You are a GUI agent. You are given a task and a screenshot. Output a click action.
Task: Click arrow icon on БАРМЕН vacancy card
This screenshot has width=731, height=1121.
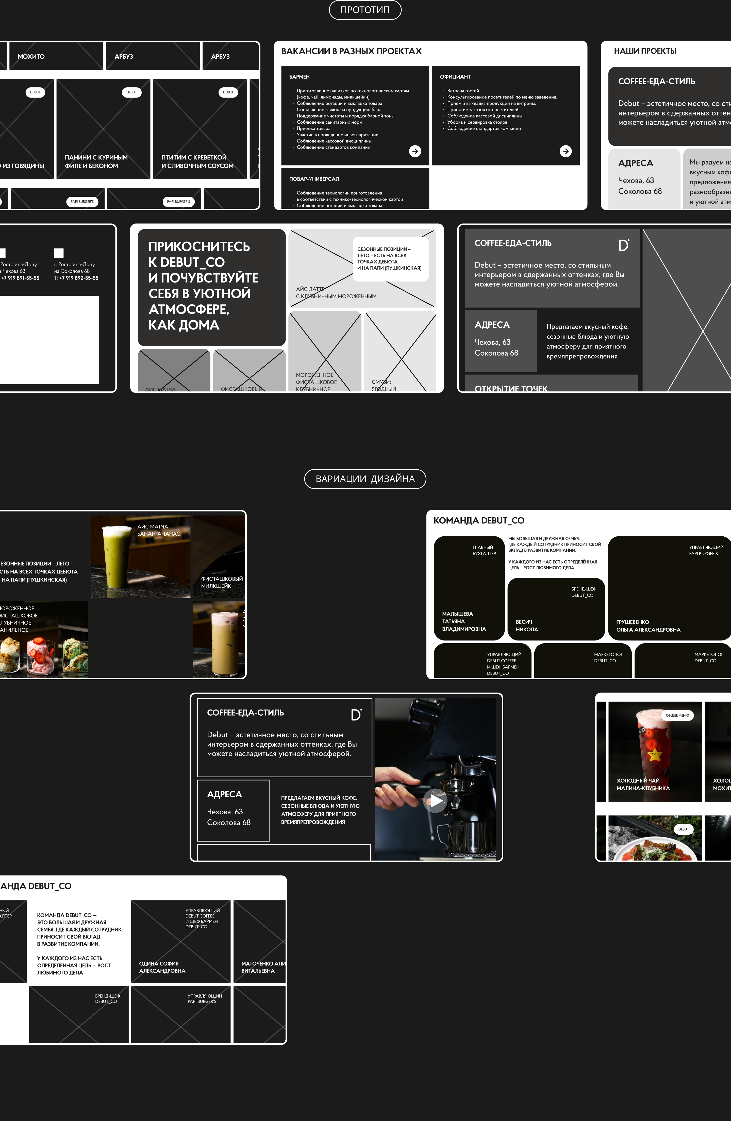pos(414,151)
